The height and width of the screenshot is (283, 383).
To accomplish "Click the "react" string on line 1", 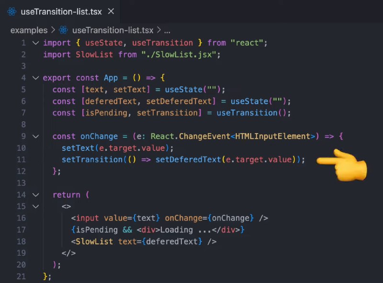I will coord(247,43).
